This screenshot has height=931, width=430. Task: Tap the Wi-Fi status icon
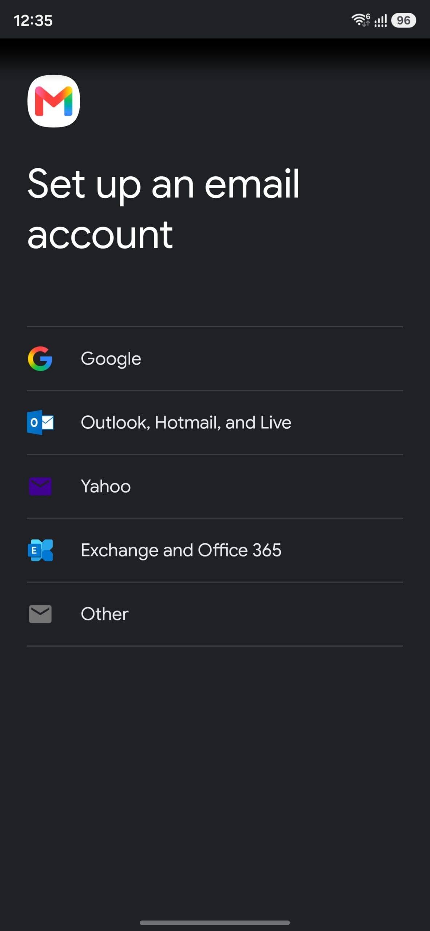[361, 20]
